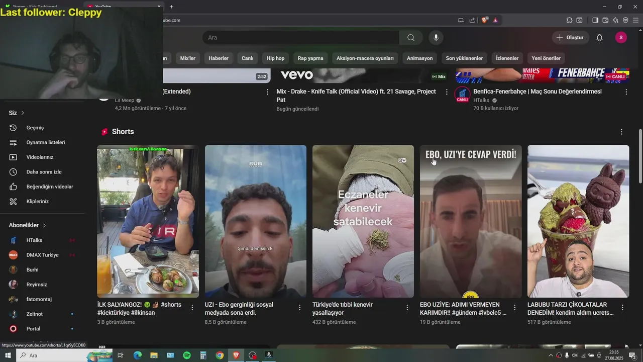Open the browser hamburger menu
This screenshot has height=362, width=643.
pyautogui.click(x=636, y=20)
